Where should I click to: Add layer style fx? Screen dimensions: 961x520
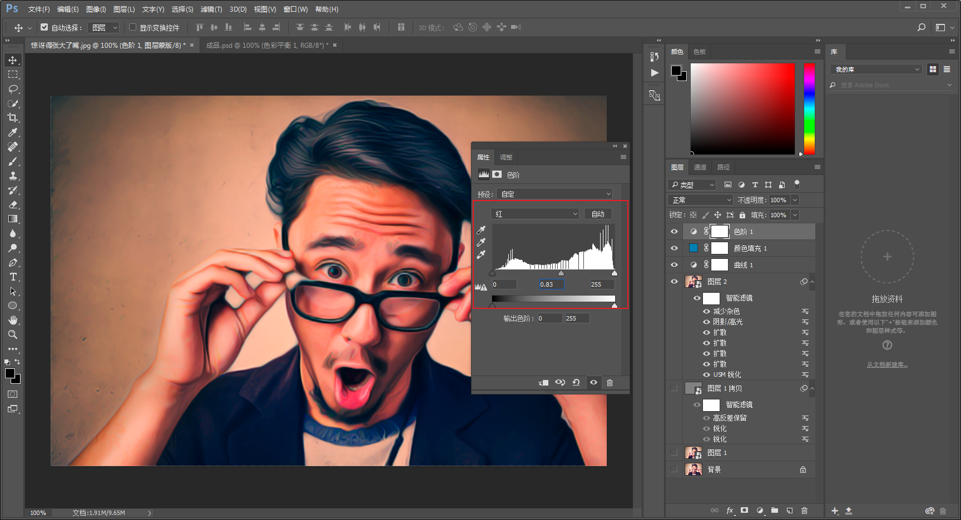730,511
